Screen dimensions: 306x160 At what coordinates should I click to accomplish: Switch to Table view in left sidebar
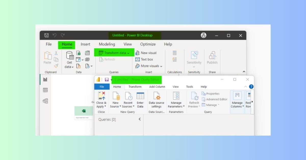[x=45, y=90]
